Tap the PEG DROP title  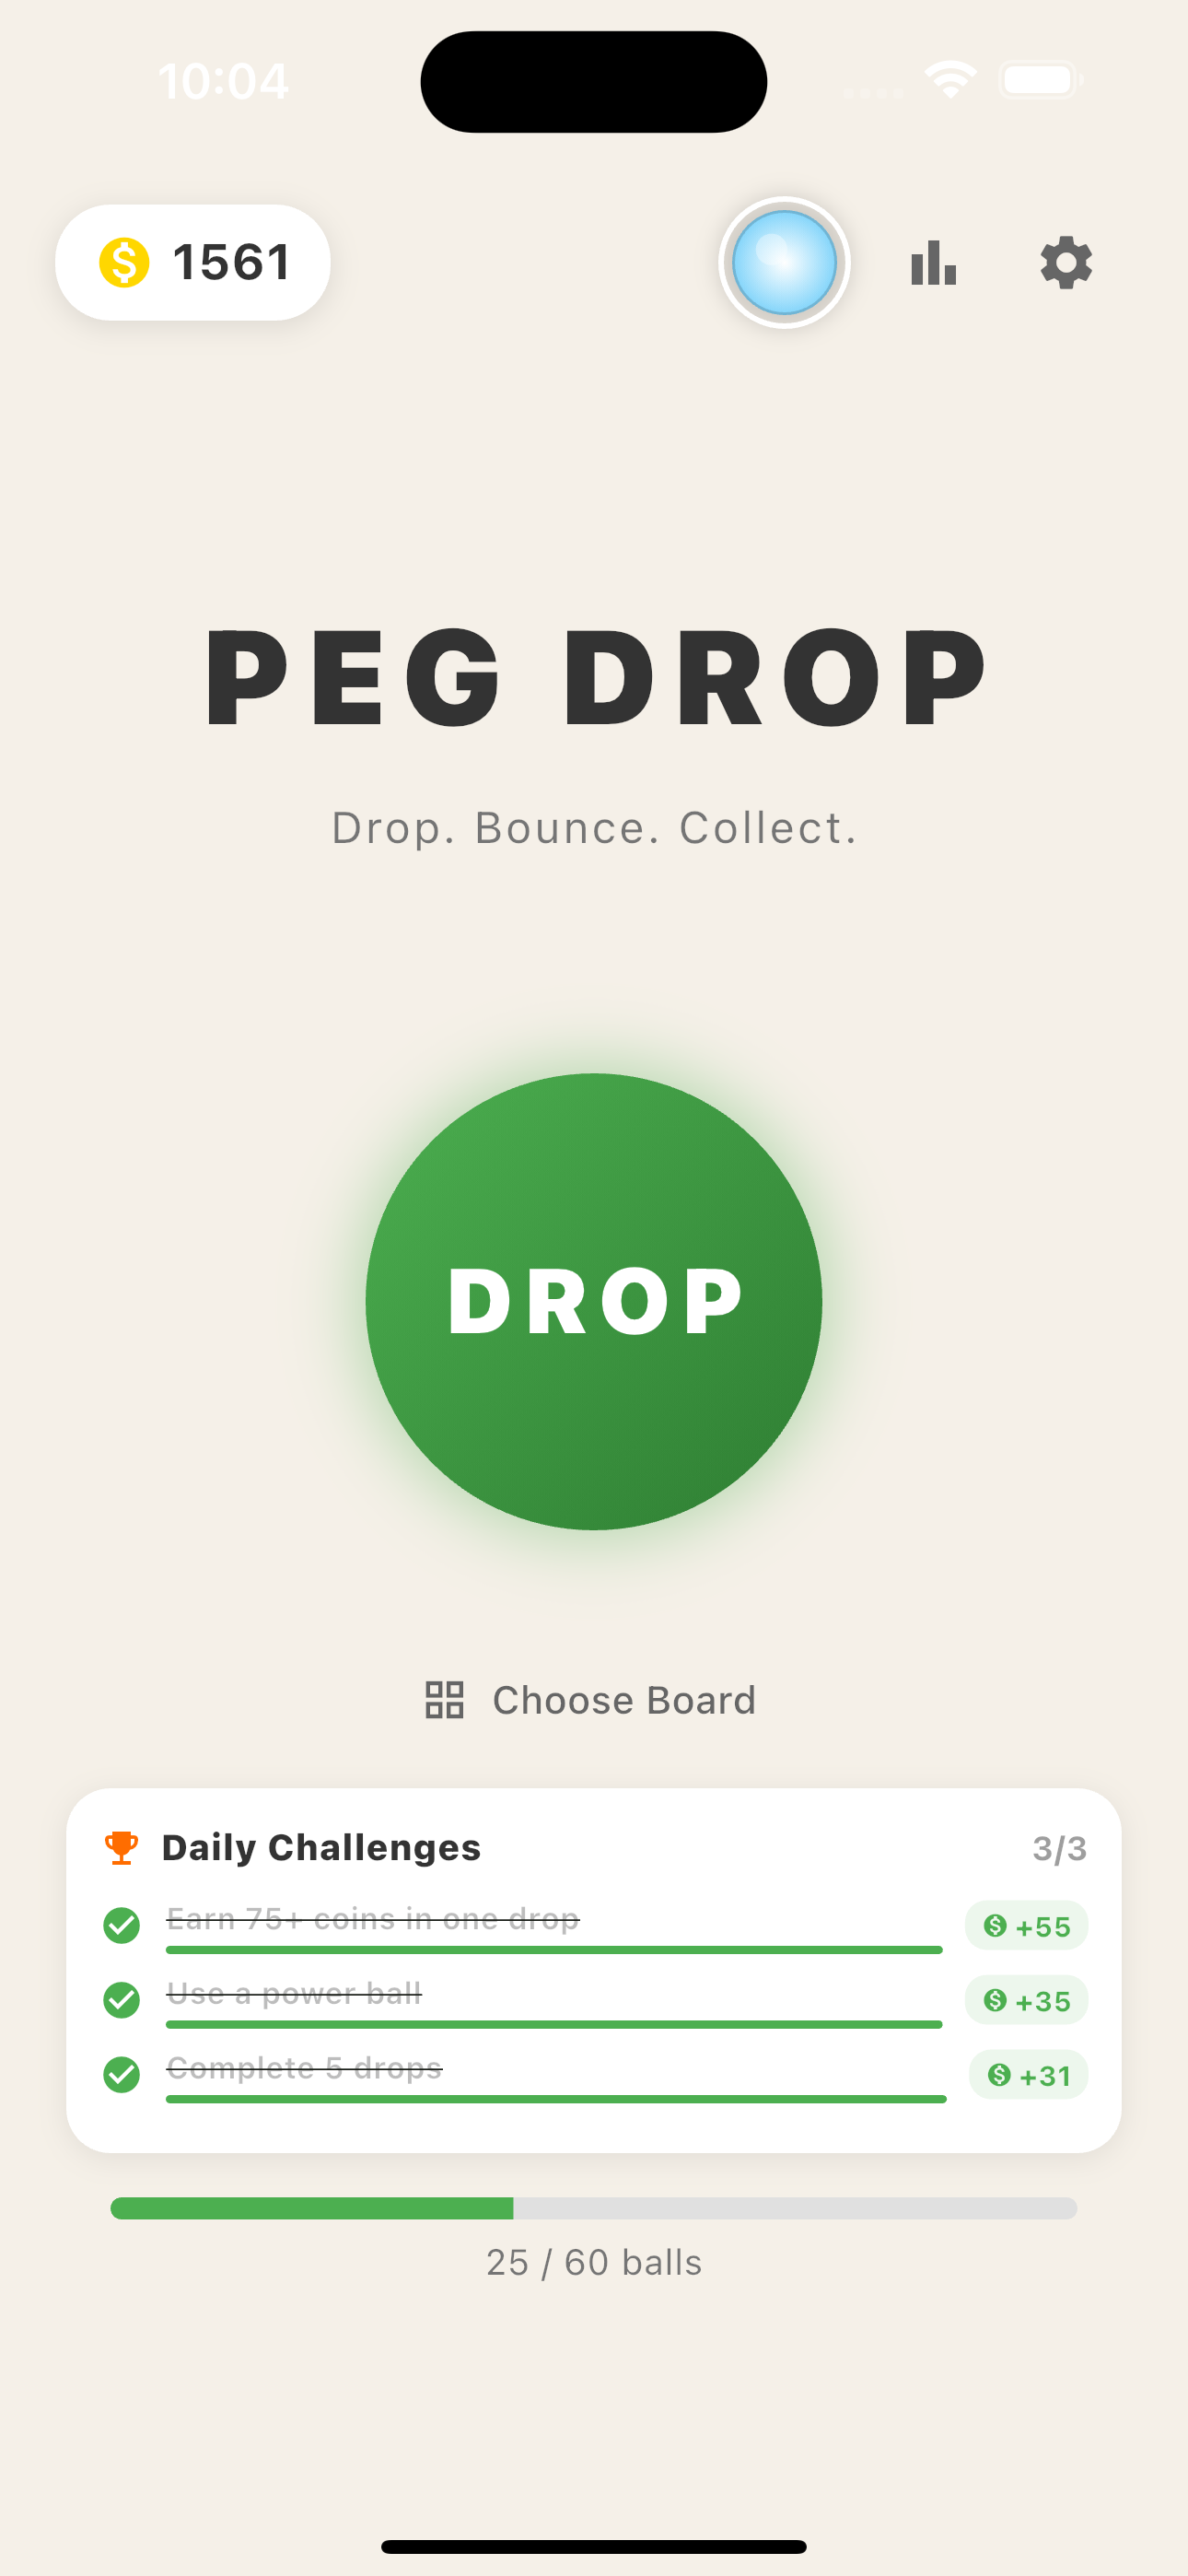[x=594, y=676]
